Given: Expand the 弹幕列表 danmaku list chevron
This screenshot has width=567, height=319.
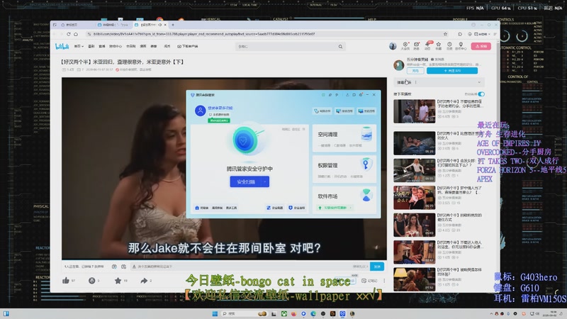Looking at the screenshot, I should click(479, 82).
